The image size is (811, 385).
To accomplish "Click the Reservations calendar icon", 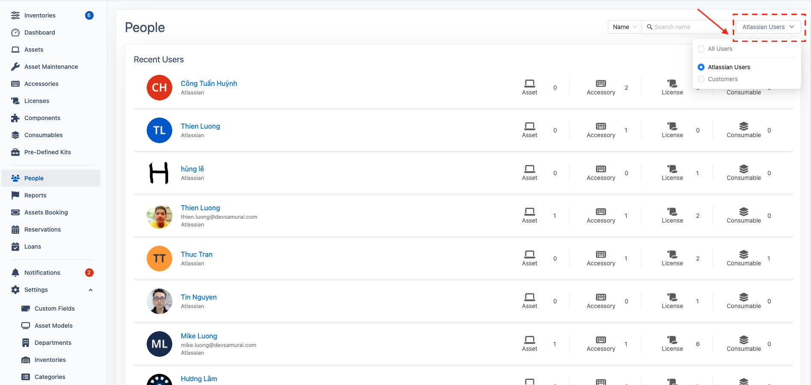I will coord(15,229).
